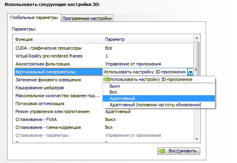Screen dimensions: 237x163
Task: Click Адаптивный value for Режим управления электропитанием
Action: [x=118, y=111]
